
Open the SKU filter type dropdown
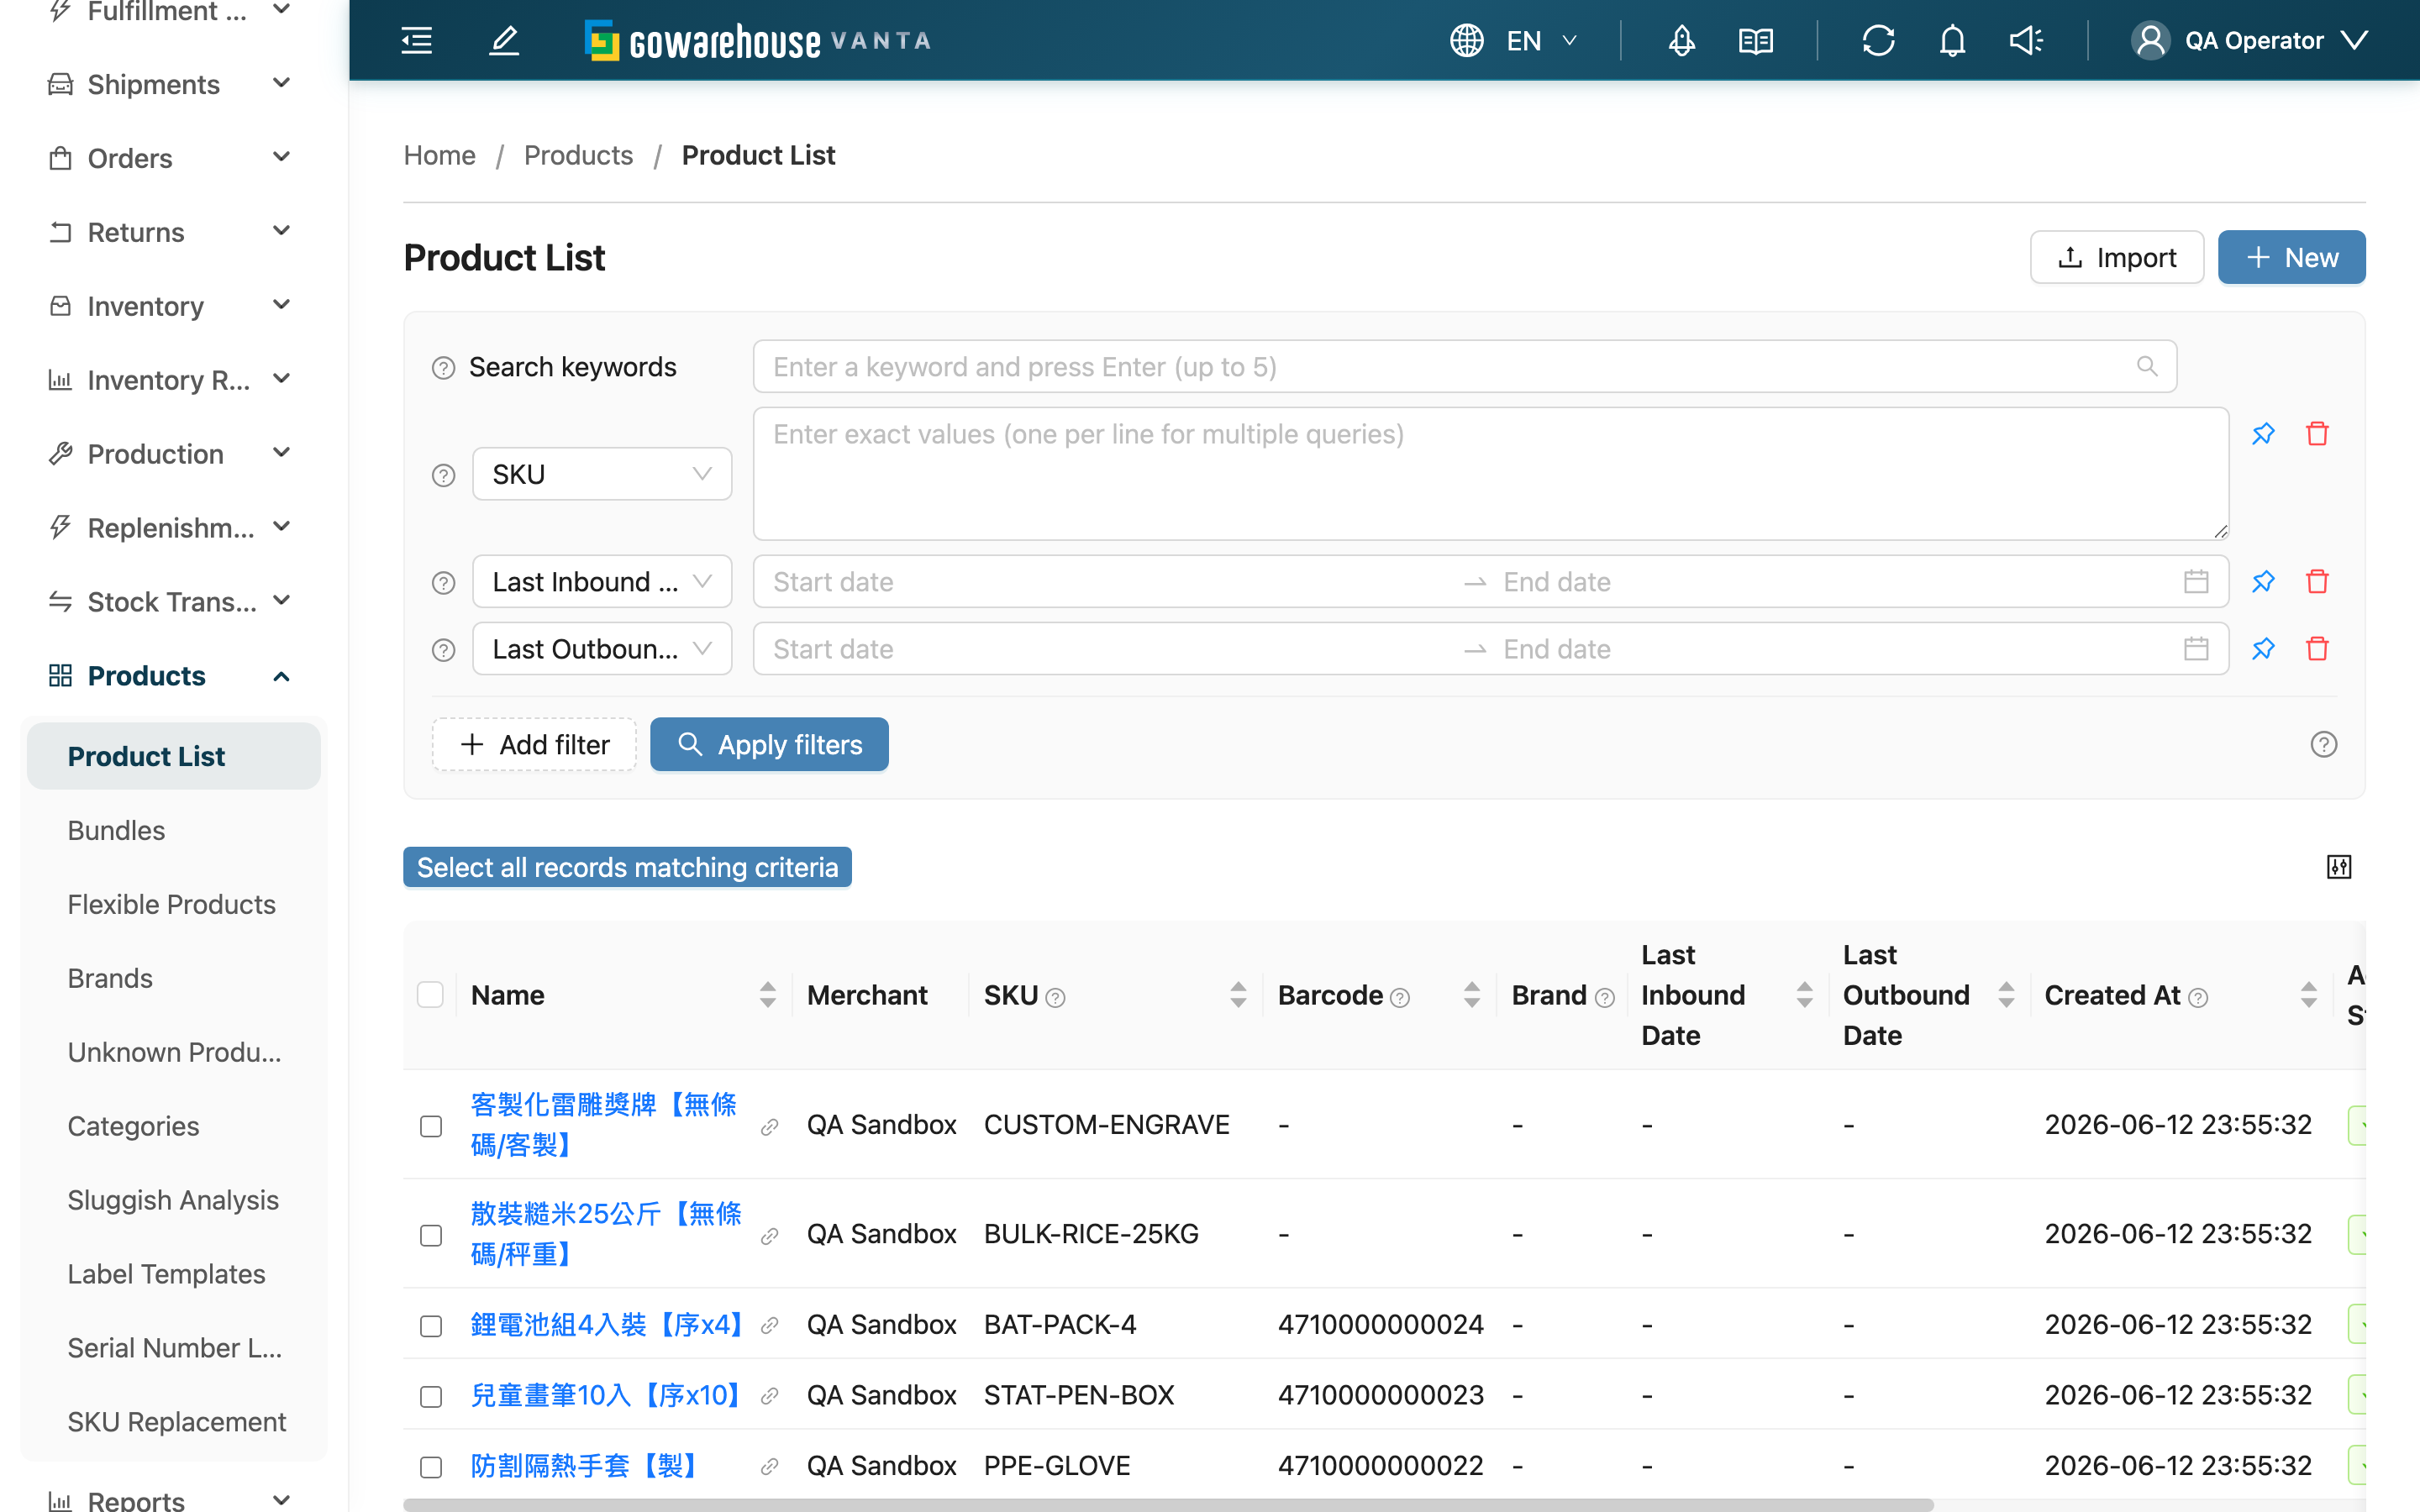point(602,474)
